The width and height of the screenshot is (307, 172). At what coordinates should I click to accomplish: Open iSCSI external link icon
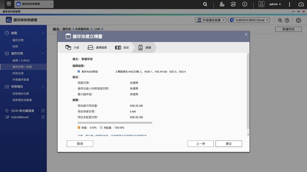pyautogui.click(x=43, y=111)
